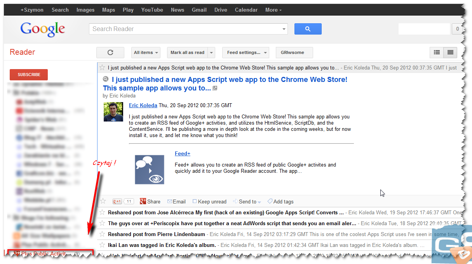Screen dimensions: 472x264
Task: Select the Plus Public Activity feed in sidebar
Action: click(x=51, y=254)
